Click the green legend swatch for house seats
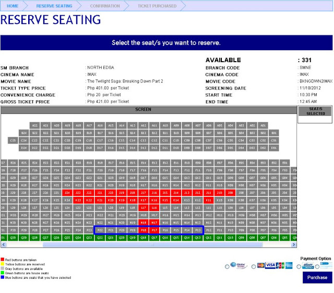The image size is (334, 293). (x=3, y=273)
